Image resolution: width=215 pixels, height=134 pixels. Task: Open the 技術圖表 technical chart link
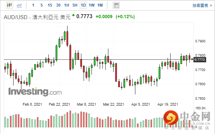(202, 6)
